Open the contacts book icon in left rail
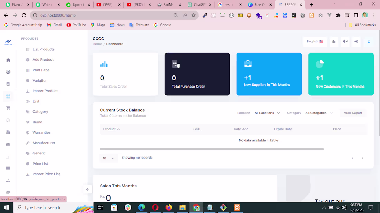 click(x=8, y=84)
